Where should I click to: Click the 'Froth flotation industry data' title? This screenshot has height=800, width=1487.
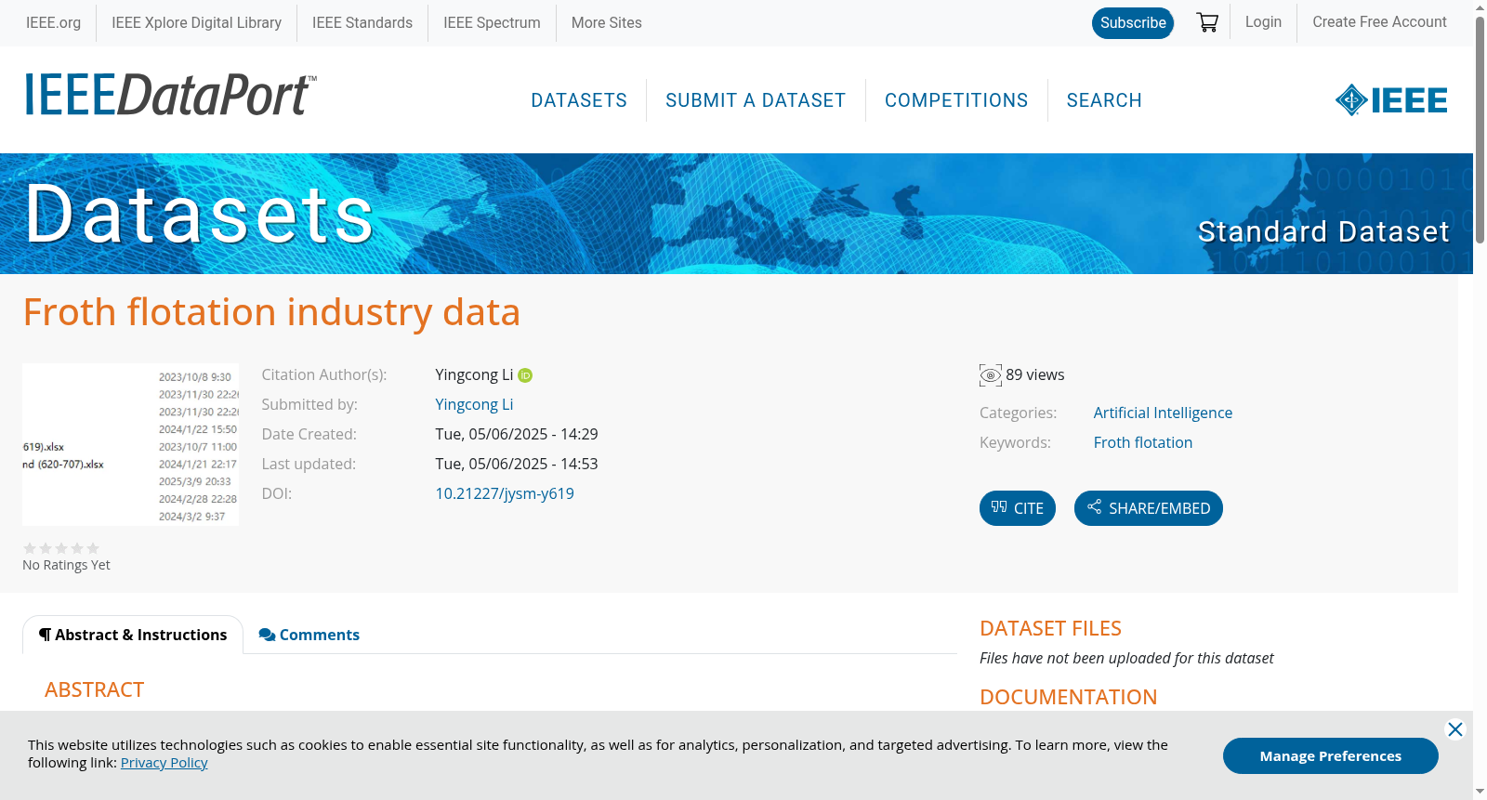click(271, 312)
